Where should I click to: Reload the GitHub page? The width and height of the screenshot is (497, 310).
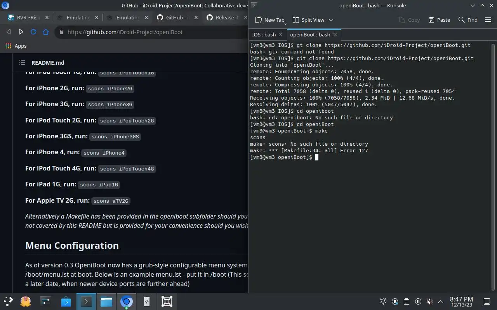coord(33,32)
